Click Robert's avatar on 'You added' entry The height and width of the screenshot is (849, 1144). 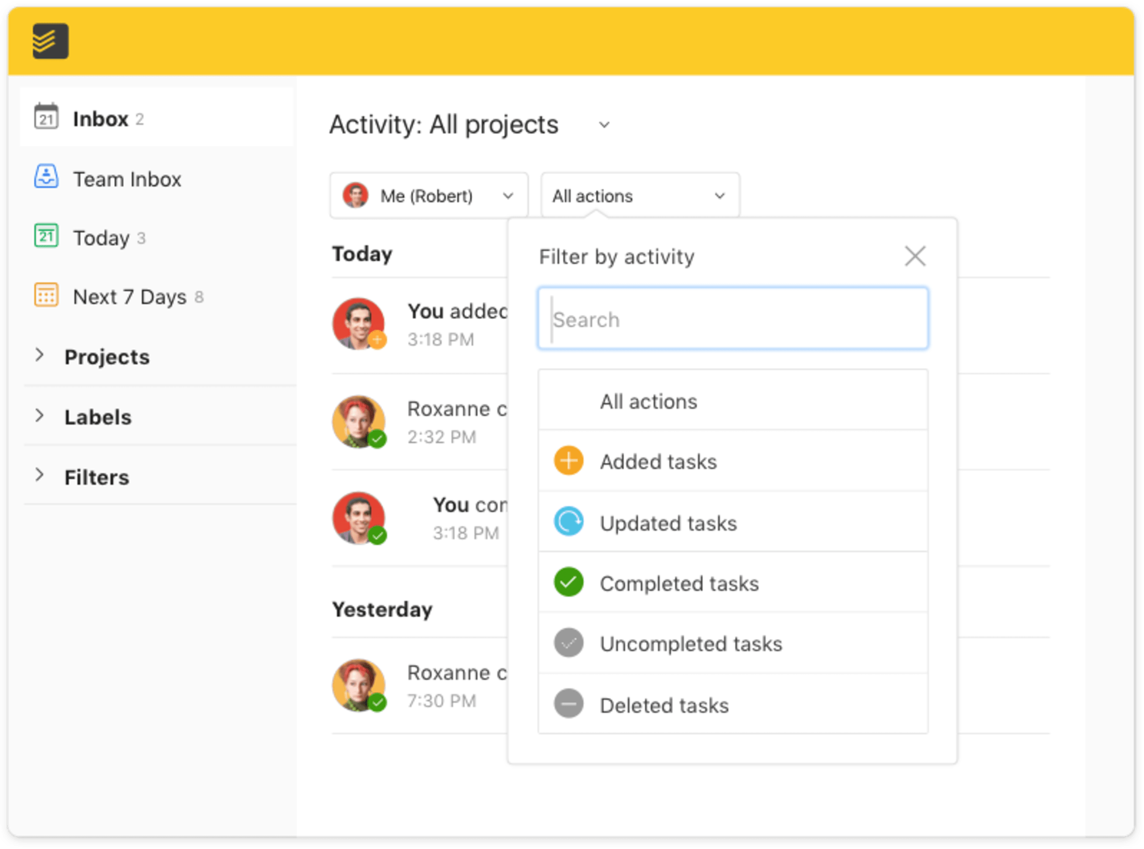click(x=358, y=324)
